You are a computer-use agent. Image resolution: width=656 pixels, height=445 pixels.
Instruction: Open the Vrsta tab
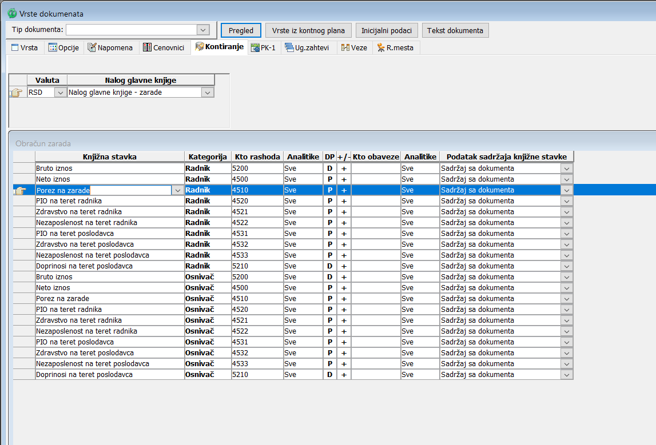coord(25,48)
